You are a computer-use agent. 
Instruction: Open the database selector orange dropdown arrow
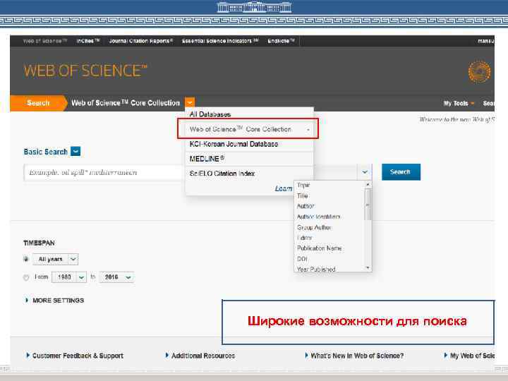click(x=190, y=103)
